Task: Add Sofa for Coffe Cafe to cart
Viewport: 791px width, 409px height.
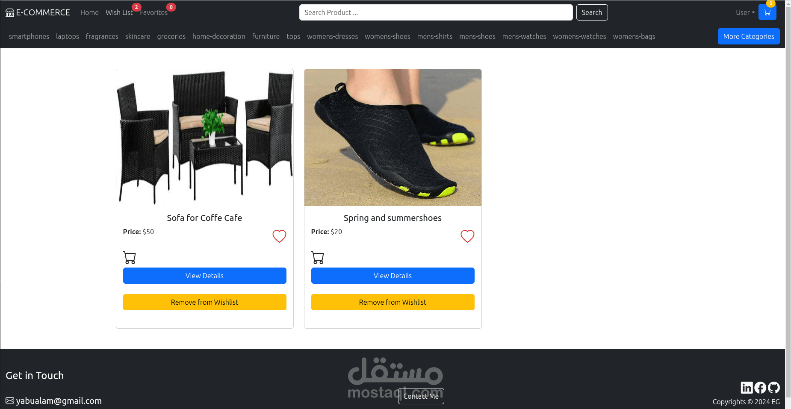Action: click(x=130, y=258)
